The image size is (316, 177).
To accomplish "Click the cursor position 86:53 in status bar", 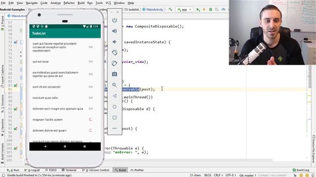I will (x=207, y=175).
